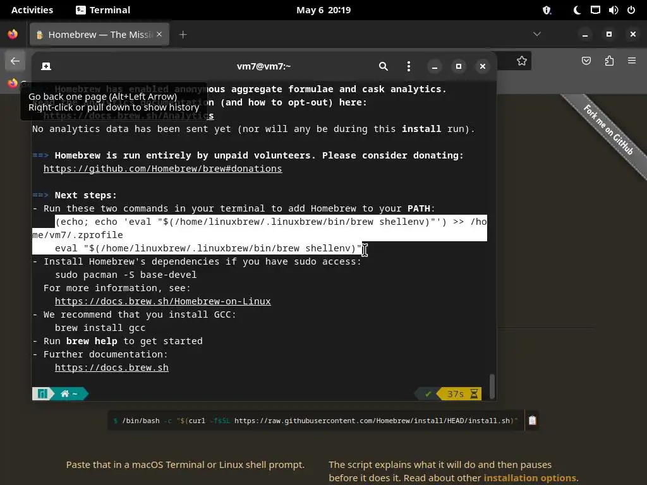Open Firefox extensions puzzle icon

pyautogui.click(x=609, y=61)
